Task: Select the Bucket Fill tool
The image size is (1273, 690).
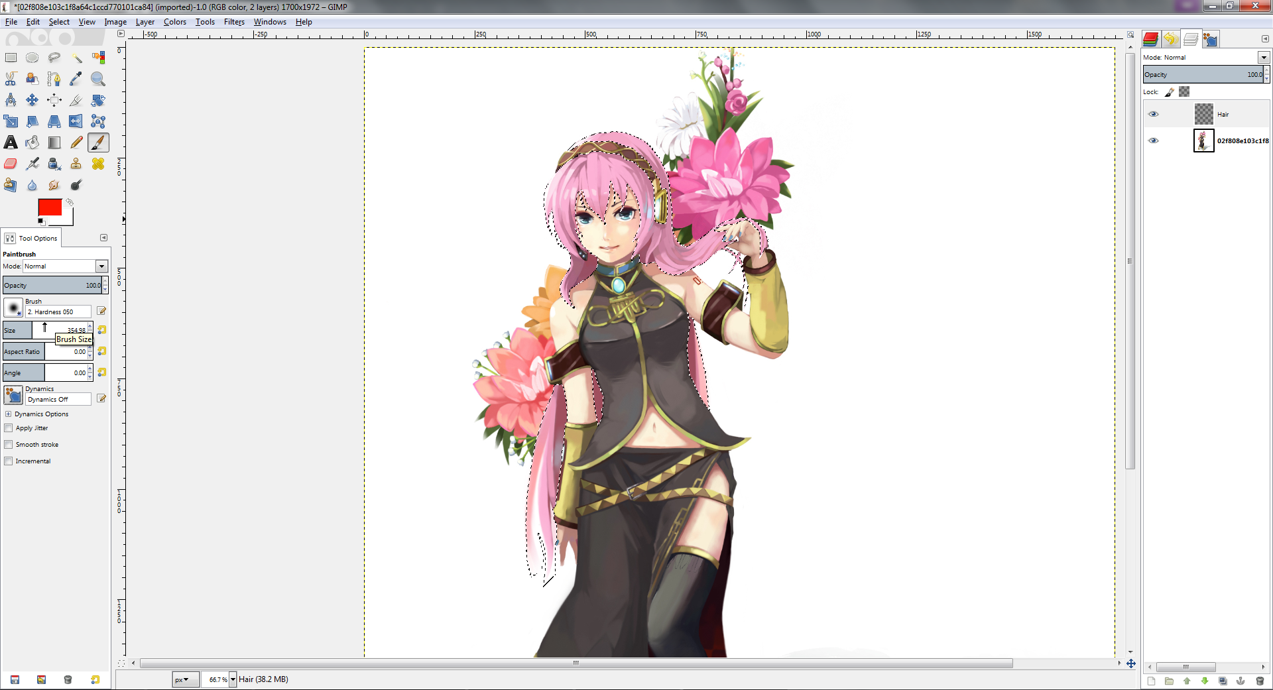Action: pyautogui.click(x=32, y=143)
